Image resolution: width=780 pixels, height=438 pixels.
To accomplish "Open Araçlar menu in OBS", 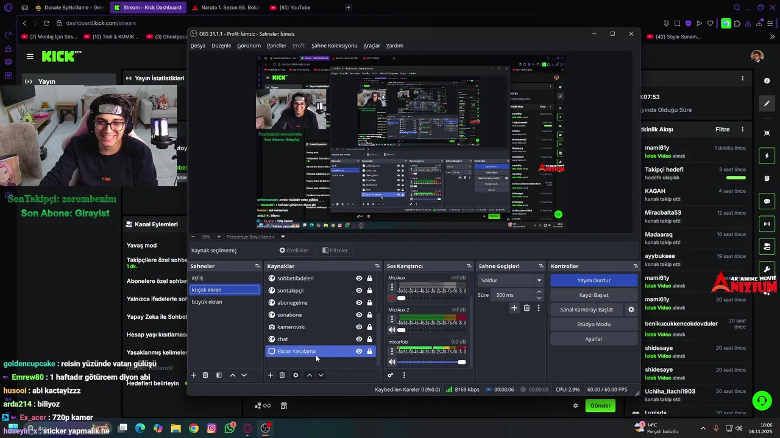I will coord(372,46).
